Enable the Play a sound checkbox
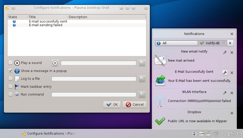This screenshot has height=138, width=243. [10, 63]
